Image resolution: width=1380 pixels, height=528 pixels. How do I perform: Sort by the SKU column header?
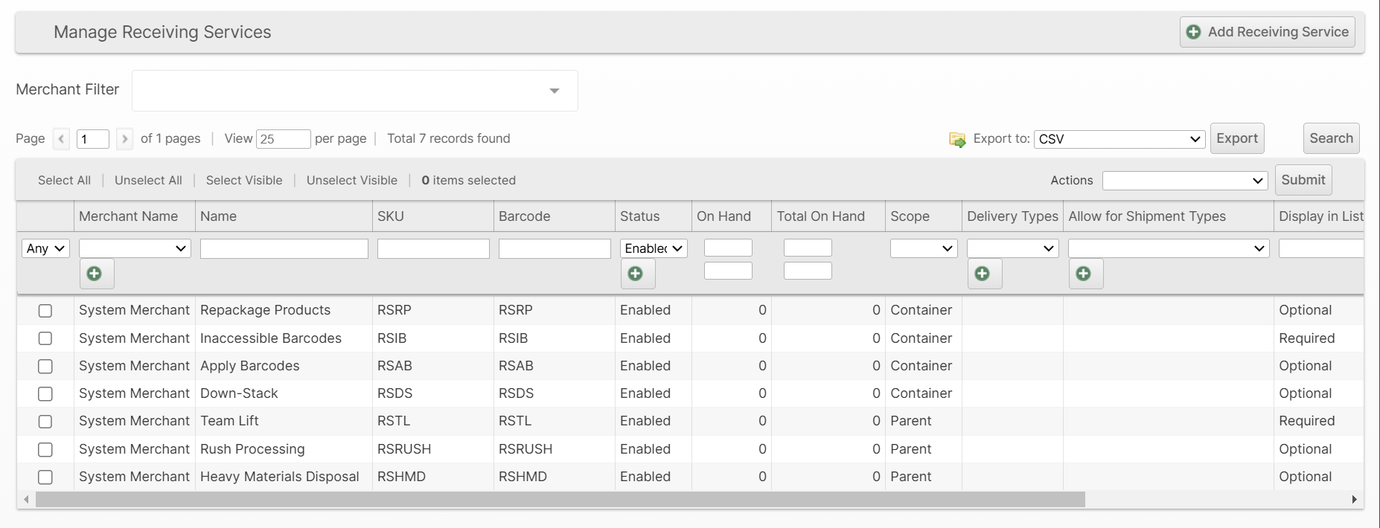point(391,216)
